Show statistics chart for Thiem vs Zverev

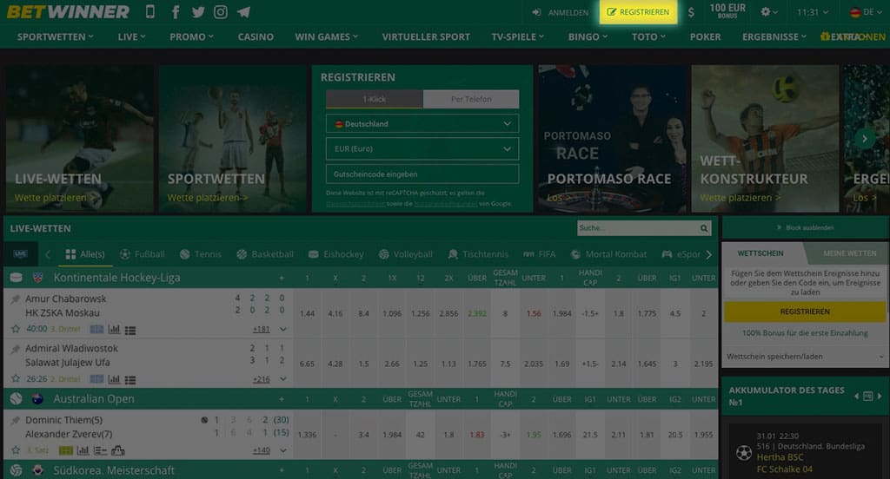[83, 450]
